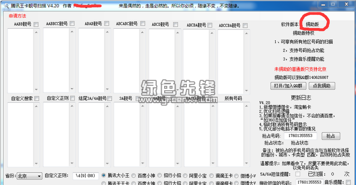This screenshot has width=356, height=185.
Task: Click the 打开/加入QQ群 button
Action: point(288,86)
